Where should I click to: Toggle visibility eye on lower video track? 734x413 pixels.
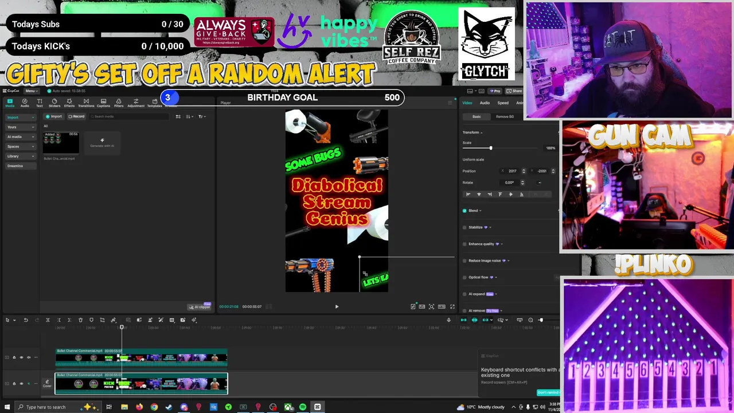pos(21,383)
